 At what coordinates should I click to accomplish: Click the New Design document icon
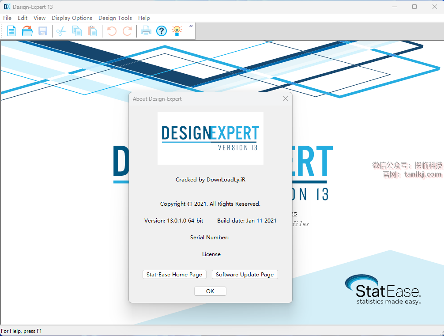[11, 31]
